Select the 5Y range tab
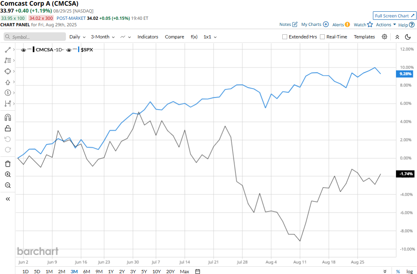The image size is (417, 274). coord(144,271)
